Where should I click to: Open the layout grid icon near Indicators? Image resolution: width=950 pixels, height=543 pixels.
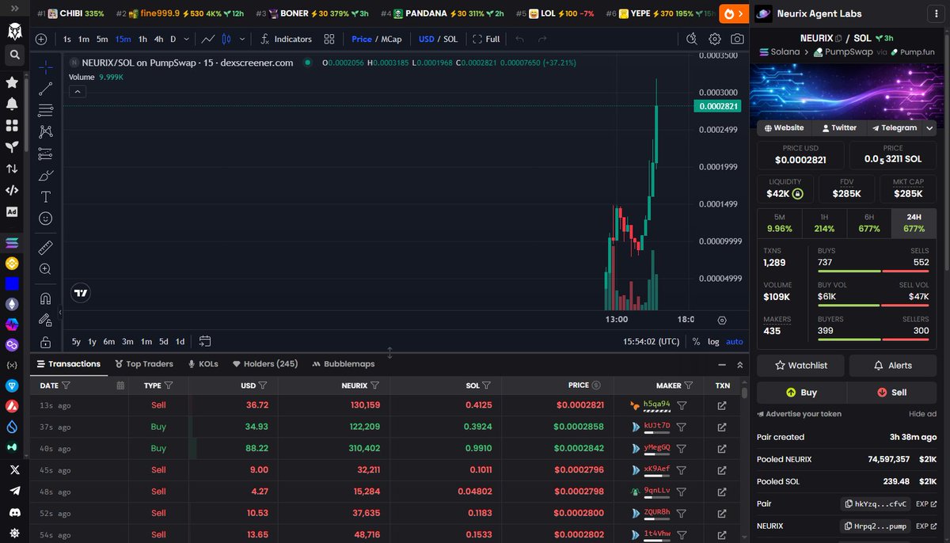pyautogui.click(x=329, y=39)
